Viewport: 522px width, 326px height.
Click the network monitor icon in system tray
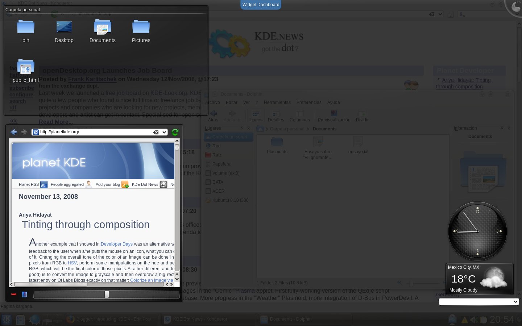pos(452,319)
